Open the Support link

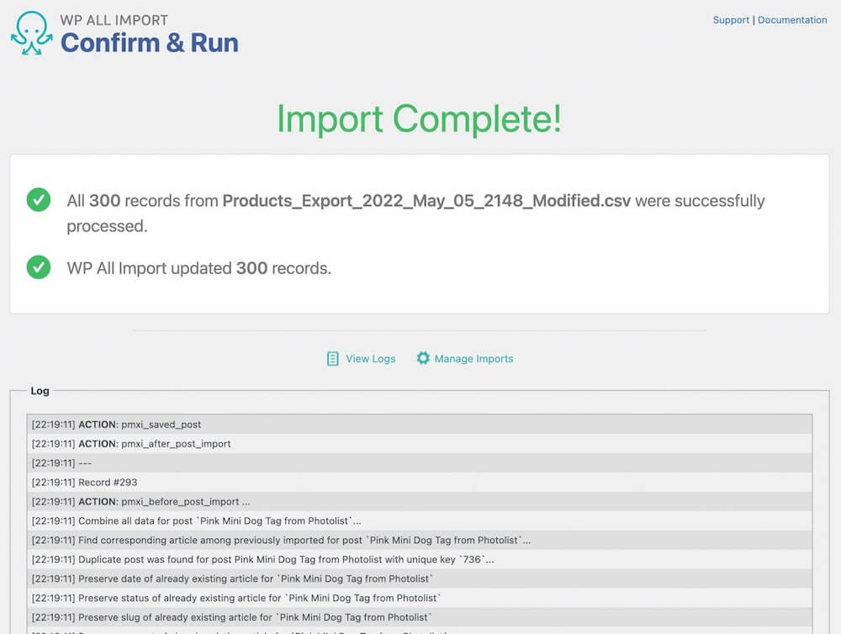click(x=731, y=20)
